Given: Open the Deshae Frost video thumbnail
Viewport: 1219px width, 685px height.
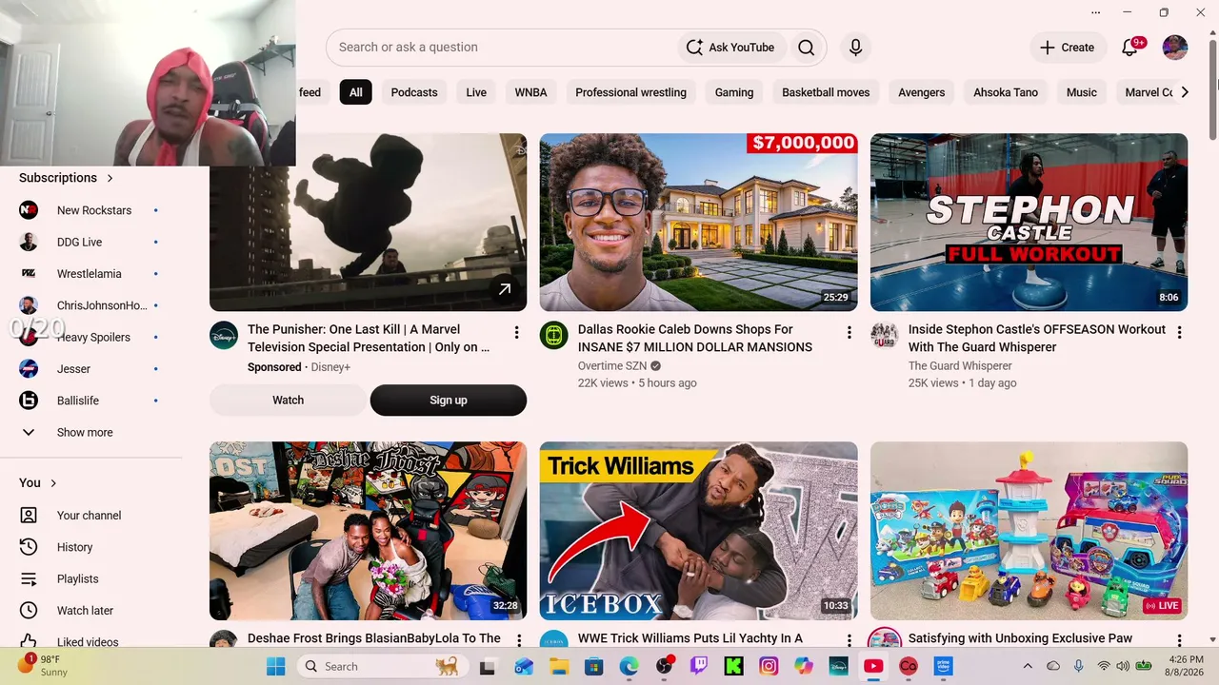Looking at the screenshot, I should click(x=368, y=531).
